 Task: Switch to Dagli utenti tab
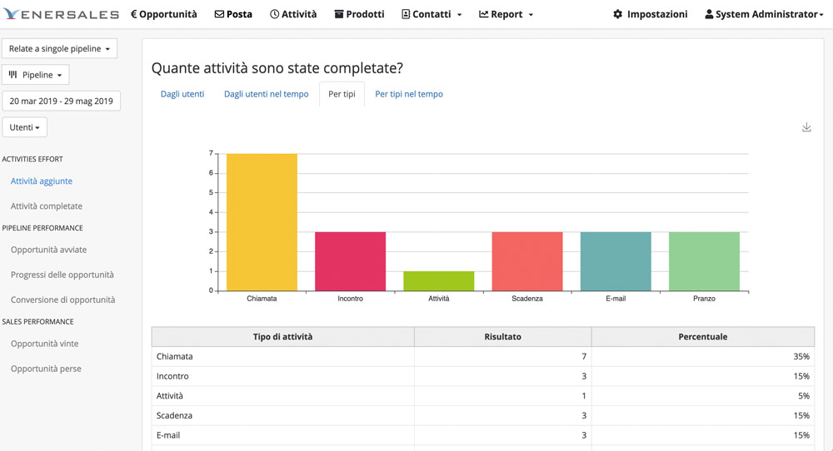182,94
